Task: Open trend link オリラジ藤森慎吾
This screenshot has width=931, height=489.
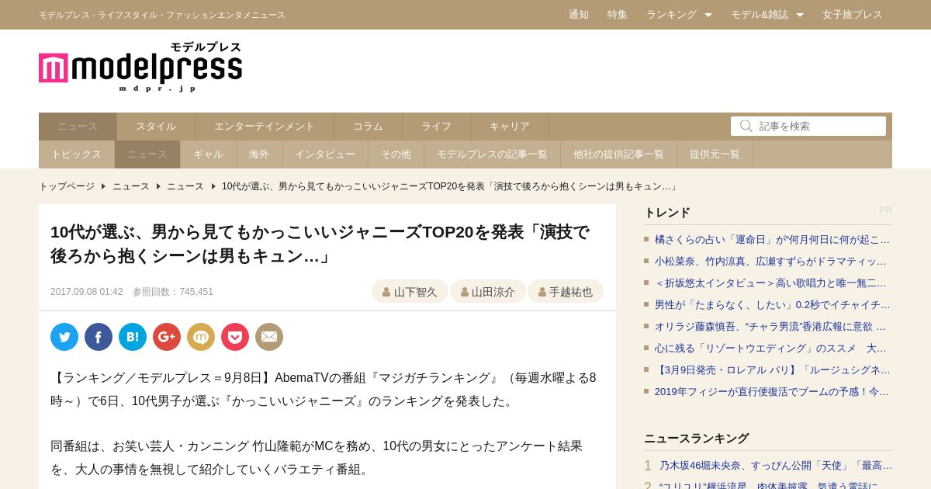Action: (x=771, y=326)
